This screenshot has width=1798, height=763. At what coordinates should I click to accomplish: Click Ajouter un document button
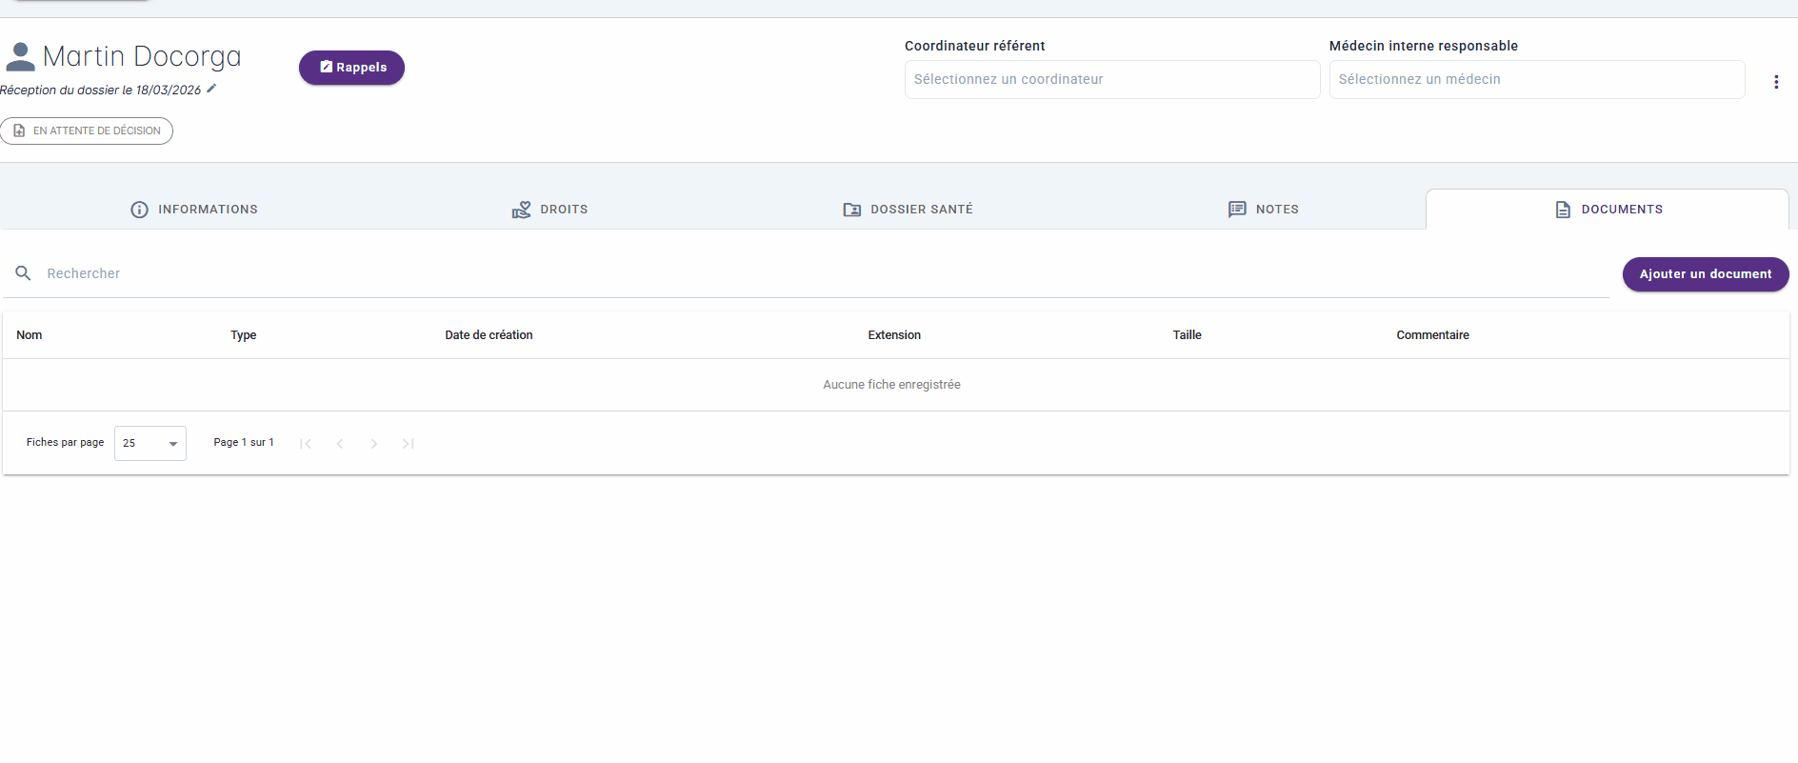pyautogui.click(x=1705, y=274)
